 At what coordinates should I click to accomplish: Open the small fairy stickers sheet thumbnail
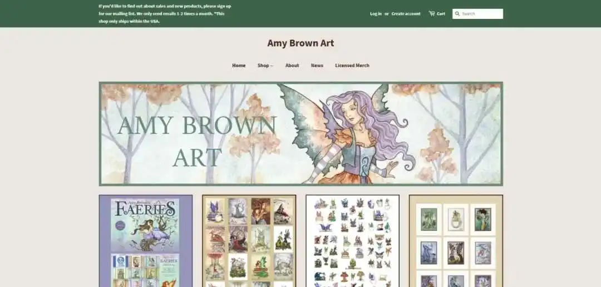pos(353,241)
